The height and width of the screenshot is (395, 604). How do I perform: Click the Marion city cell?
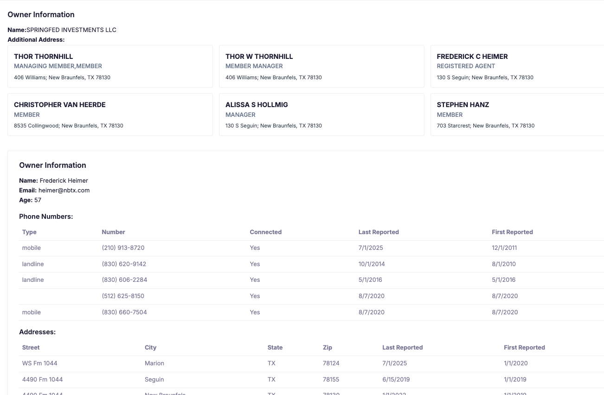[x=154, y=363]
